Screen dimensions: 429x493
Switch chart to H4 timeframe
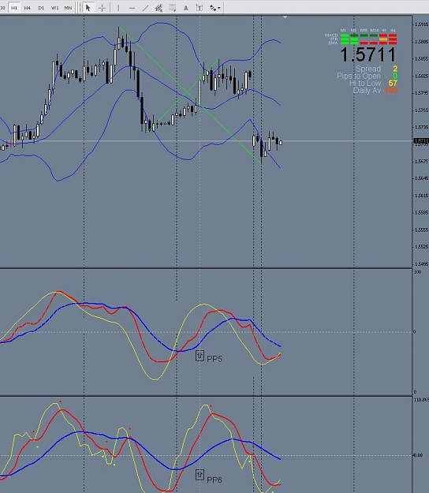tap(28, 8)
